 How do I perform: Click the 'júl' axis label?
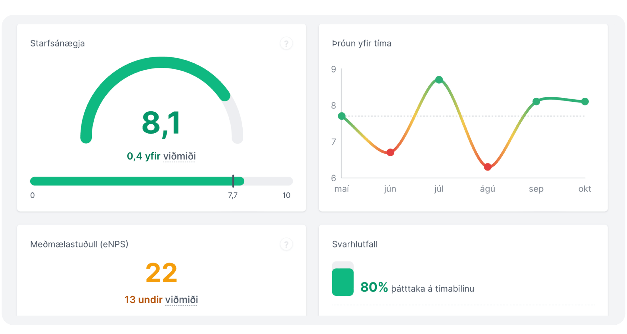[x=439, y=189]
